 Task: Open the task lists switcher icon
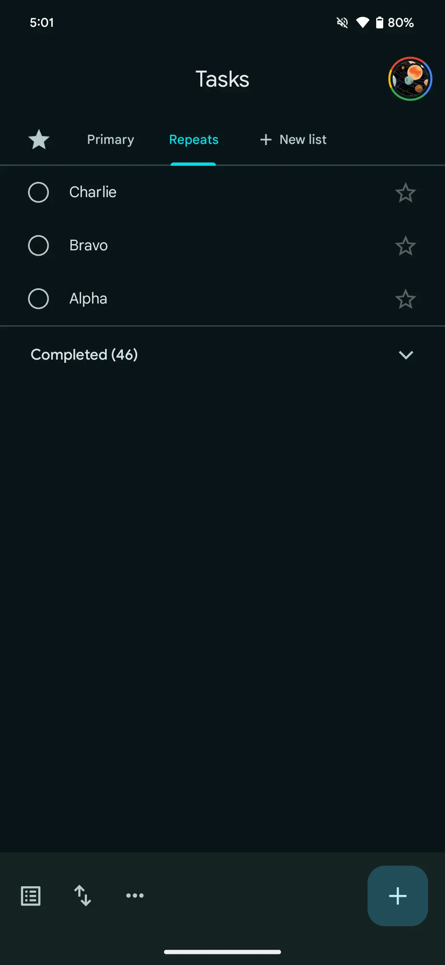pyautogui.click(x=31, y=896)
